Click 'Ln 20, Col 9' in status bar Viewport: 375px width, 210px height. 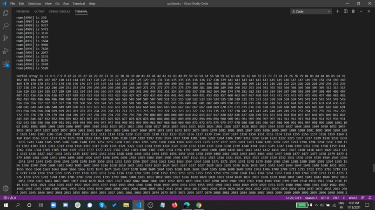(x=294, y=197)
